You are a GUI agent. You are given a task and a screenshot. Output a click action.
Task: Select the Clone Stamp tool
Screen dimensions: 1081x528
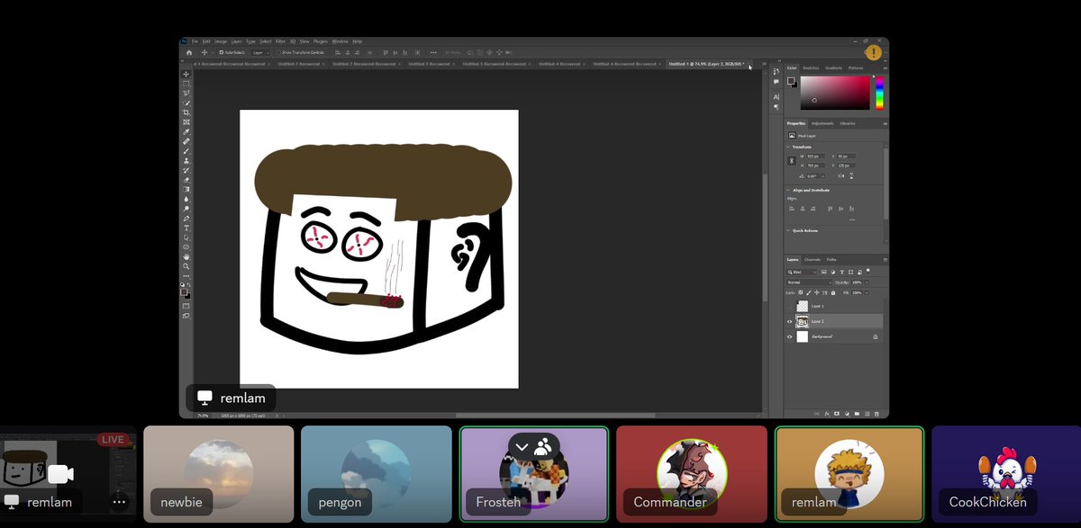(x=186, y=160)
